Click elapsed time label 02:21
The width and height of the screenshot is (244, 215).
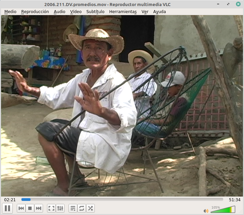pos(10,200)
